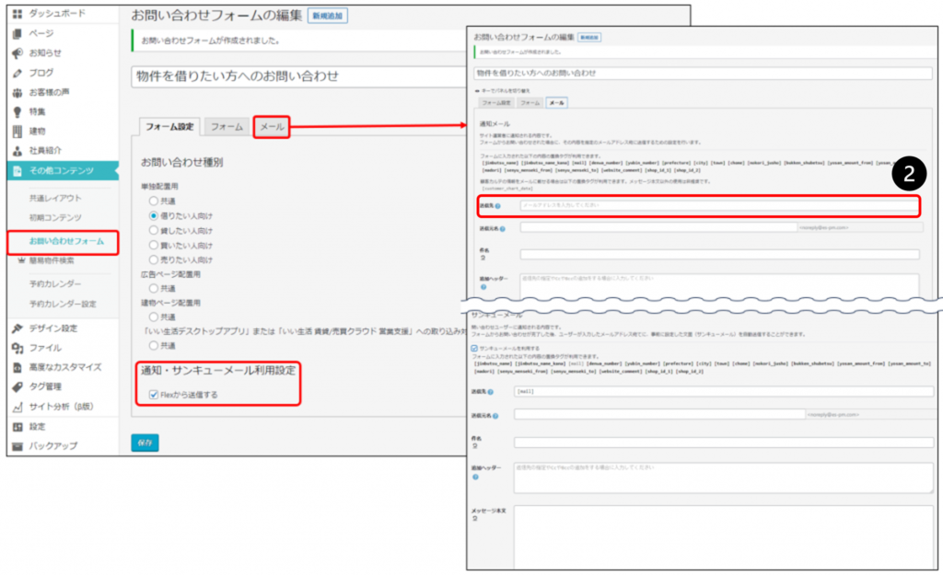Select 貸したい人向け radio option
This screenshot has width=943, height=575.
(154, 230)
